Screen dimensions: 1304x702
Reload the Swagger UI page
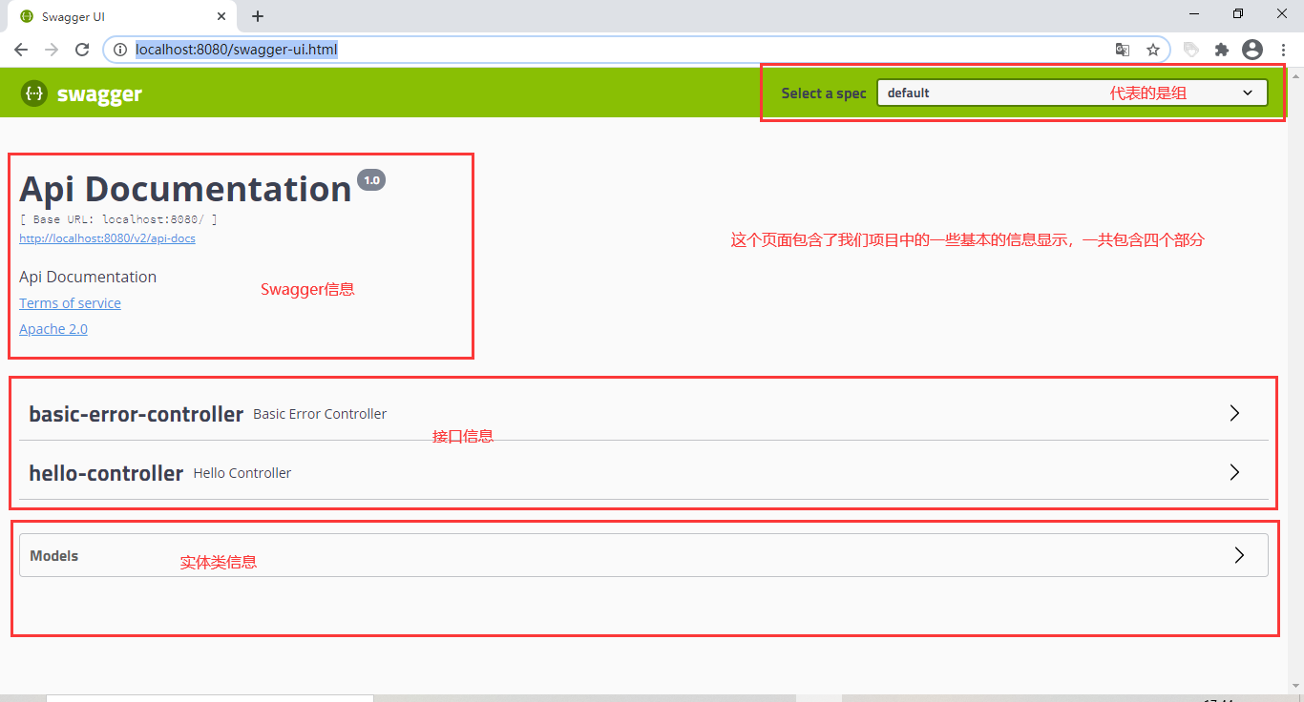tap(82, 50)
